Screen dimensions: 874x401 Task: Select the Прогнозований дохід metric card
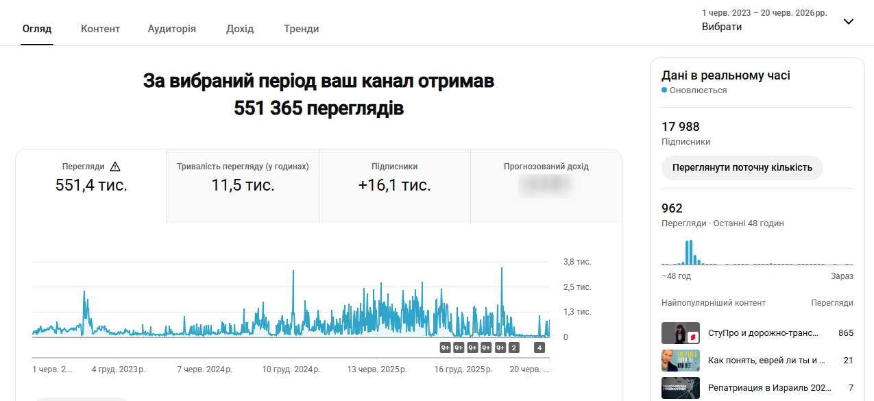(x=546, y=186)
